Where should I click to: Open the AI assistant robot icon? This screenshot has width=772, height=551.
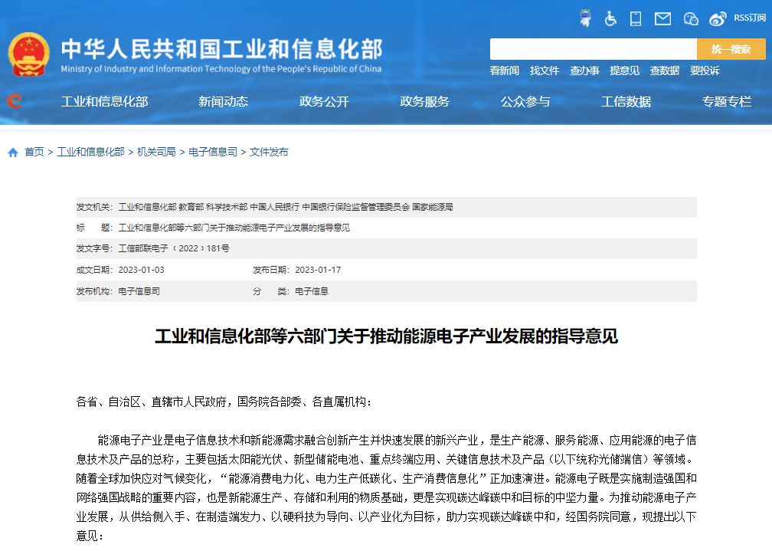click(586, 18)
